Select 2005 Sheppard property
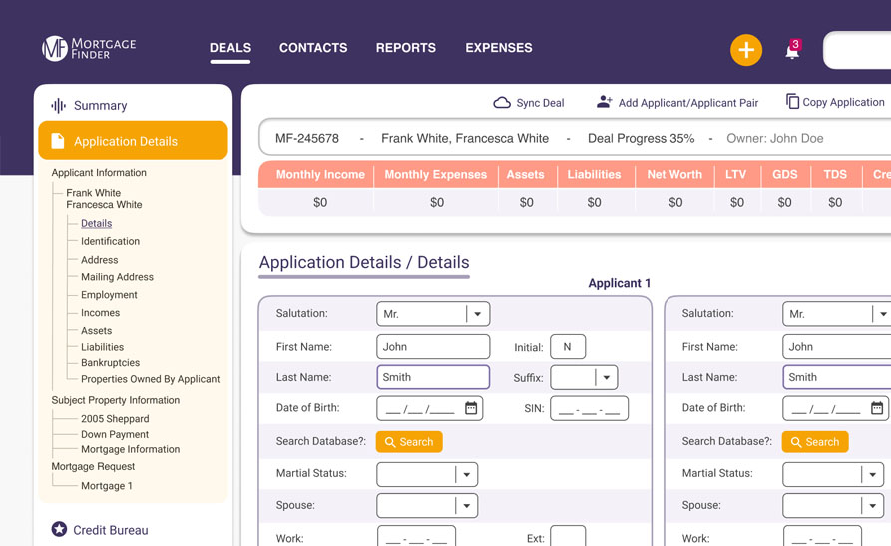The image size is (891, 546). pyautogui.click(x=115, y=419)
